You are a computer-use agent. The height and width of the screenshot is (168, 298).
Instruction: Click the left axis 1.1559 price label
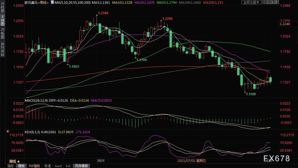(x=18, y=67)
